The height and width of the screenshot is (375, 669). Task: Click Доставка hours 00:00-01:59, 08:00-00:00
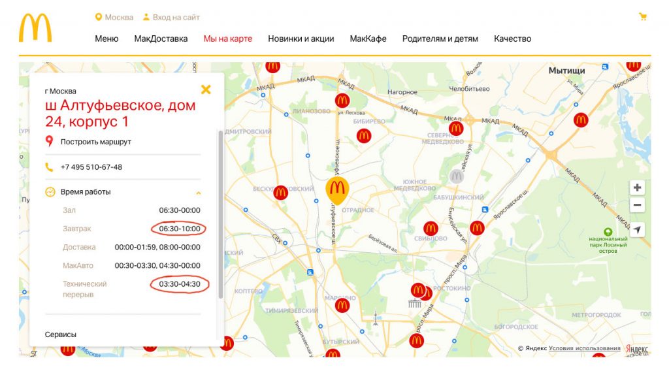pos(157,247)
